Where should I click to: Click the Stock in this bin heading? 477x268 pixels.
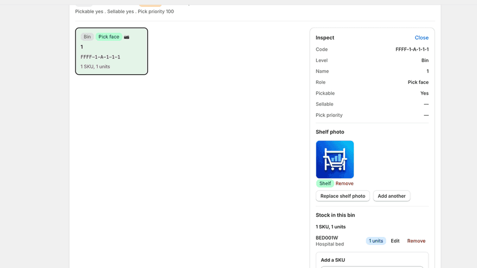335,215
